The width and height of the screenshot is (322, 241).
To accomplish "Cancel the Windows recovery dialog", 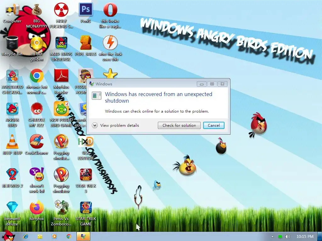I will point(214,126).
